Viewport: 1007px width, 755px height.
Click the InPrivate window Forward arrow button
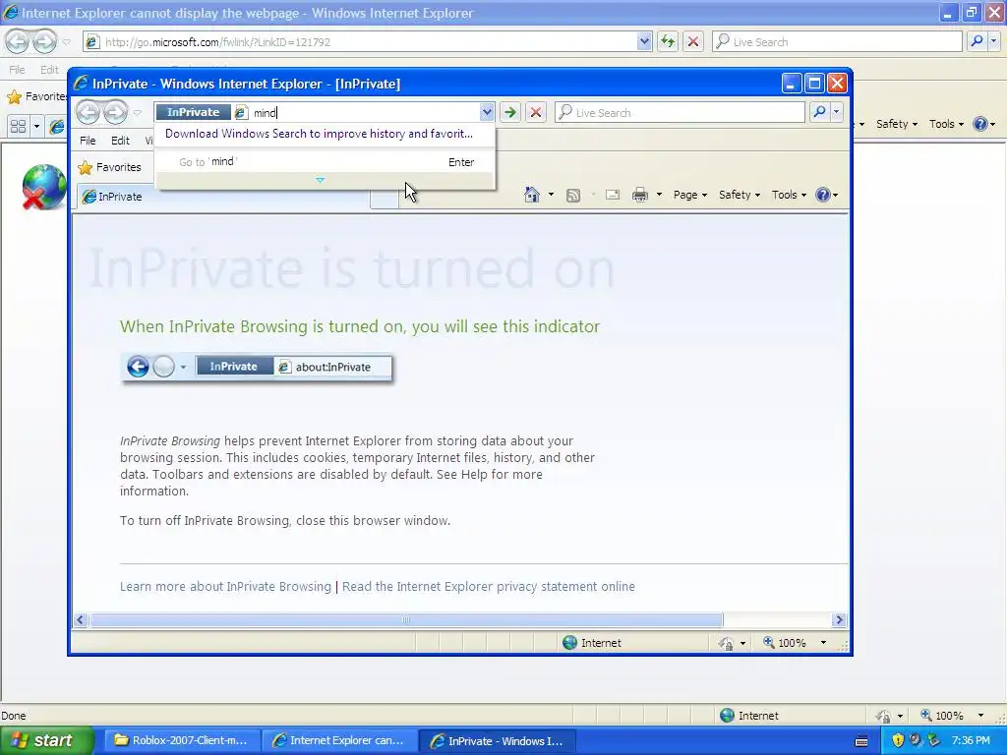(116, 112)
